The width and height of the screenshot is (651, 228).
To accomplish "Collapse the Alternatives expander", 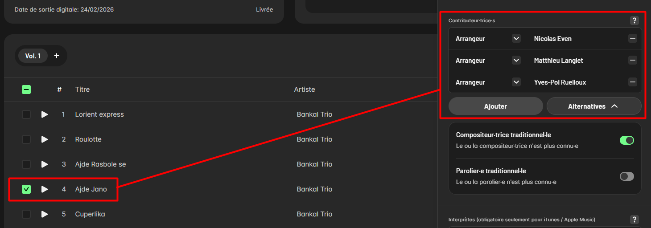I will coord(594,106).
